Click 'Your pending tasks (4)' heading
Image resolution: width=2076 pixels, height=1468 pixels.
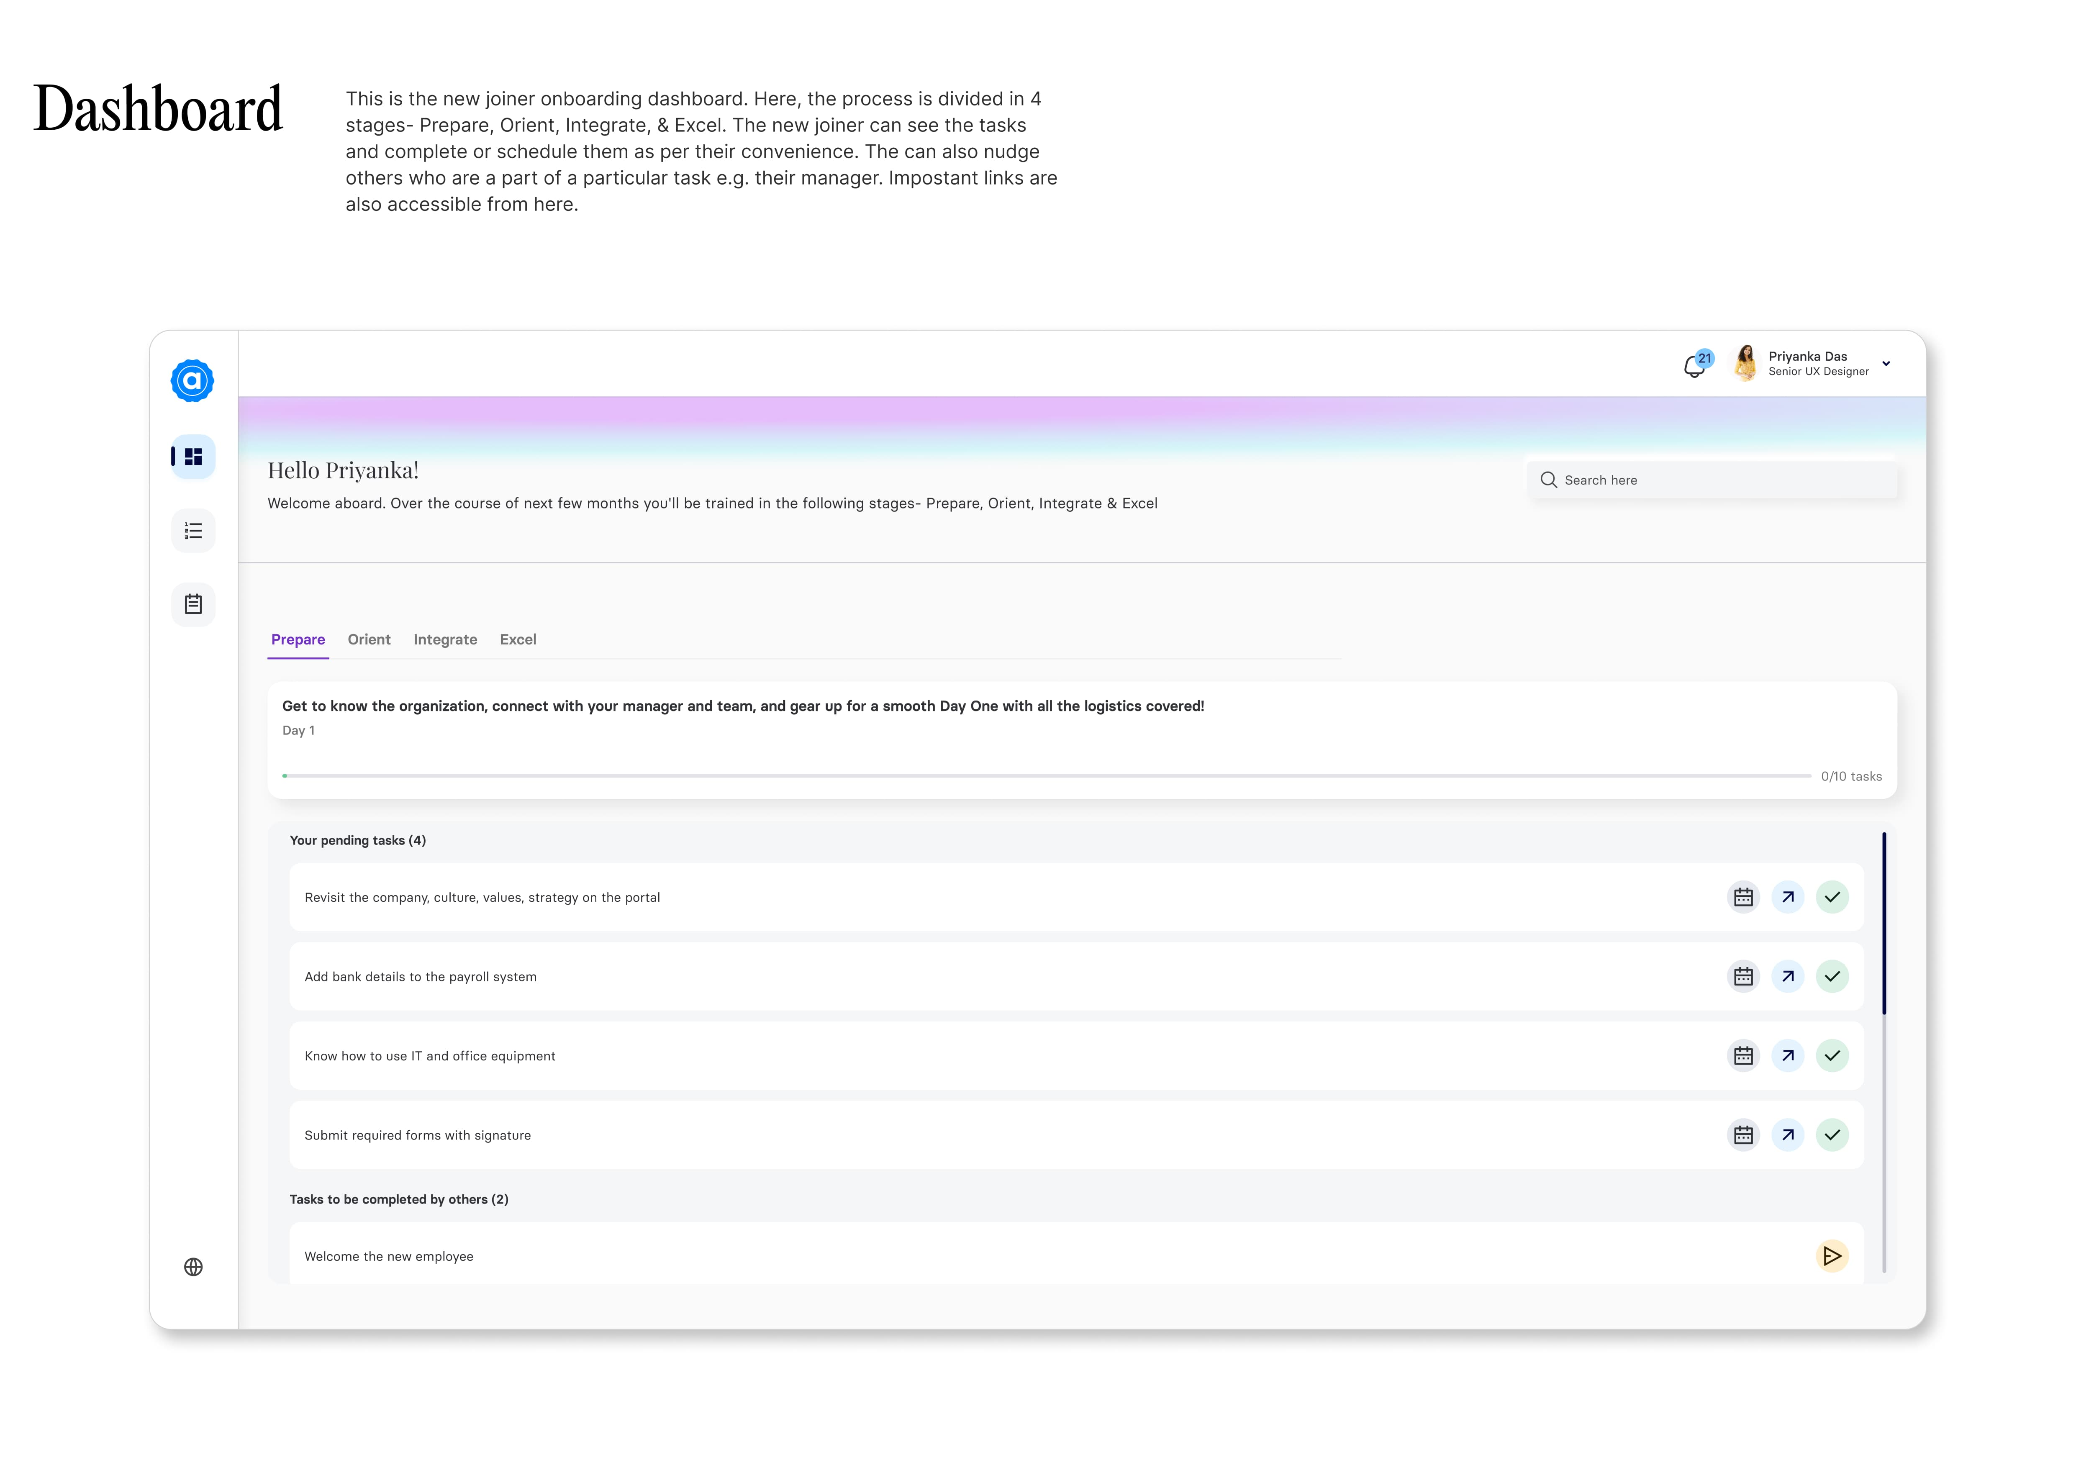click(358, 841)
